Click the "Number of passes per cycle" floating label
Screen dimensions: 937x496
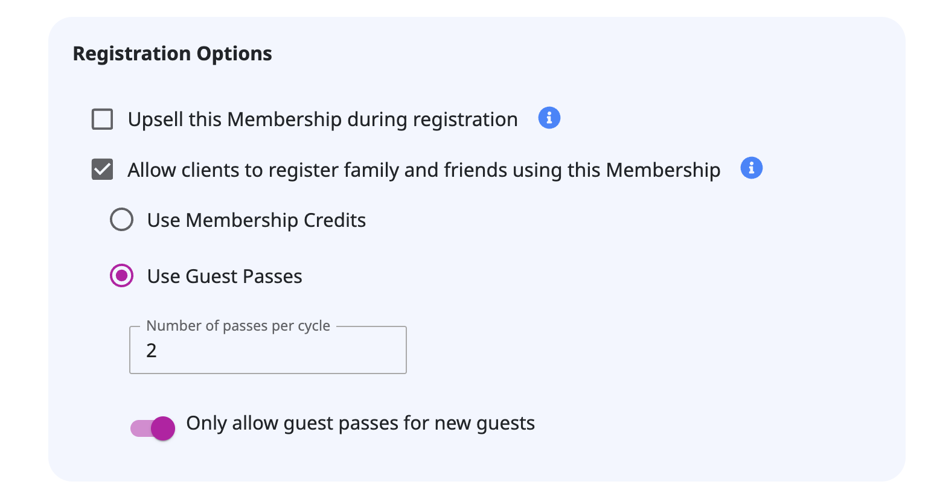coord(238,326)
